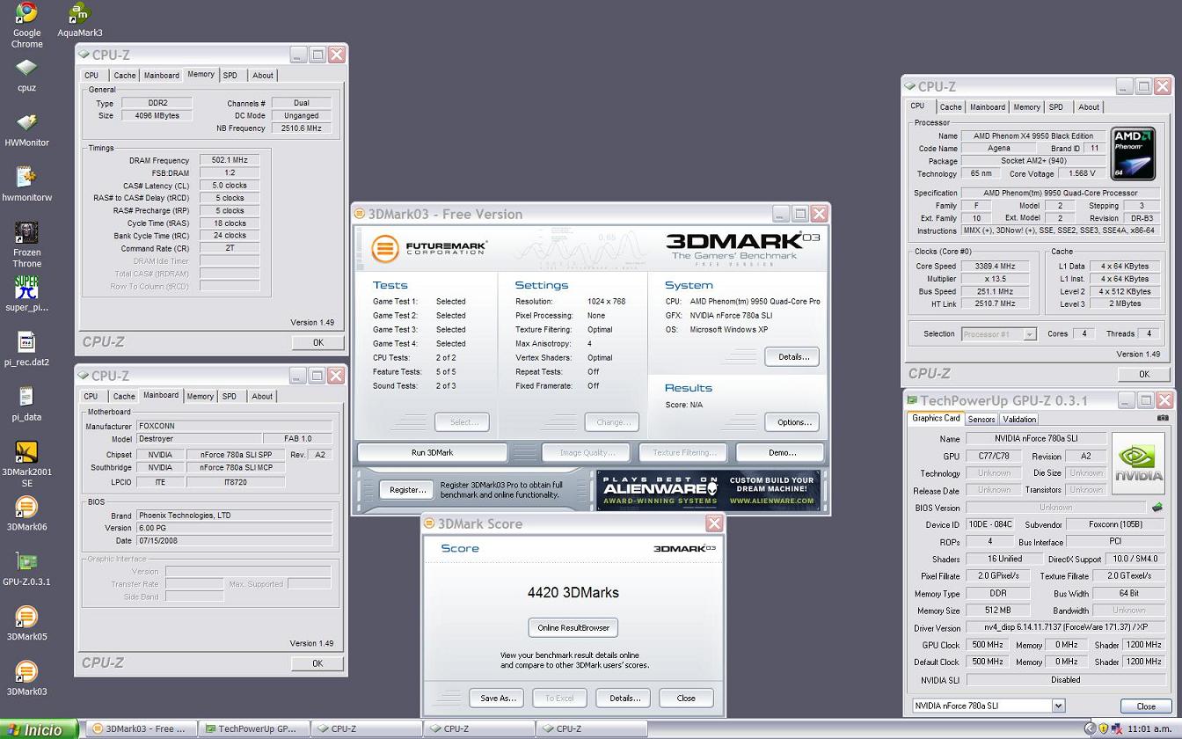Viewport: 1182px width, 739px height.
Task: Click OK in CPU-Z Memory window
Action: (x=317, y=343)
